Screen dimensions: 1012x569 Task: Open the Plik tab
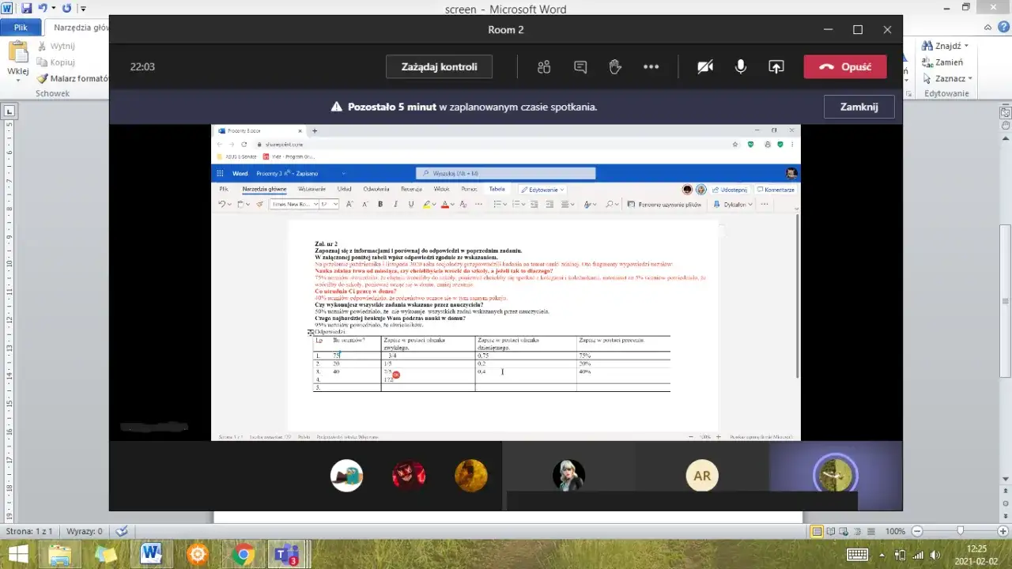click(x=21, y=27)
